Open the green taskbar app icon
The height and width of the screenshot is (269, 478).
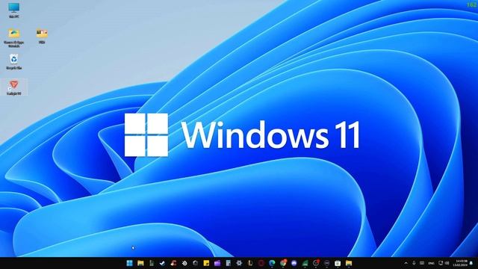coord(305,263)
